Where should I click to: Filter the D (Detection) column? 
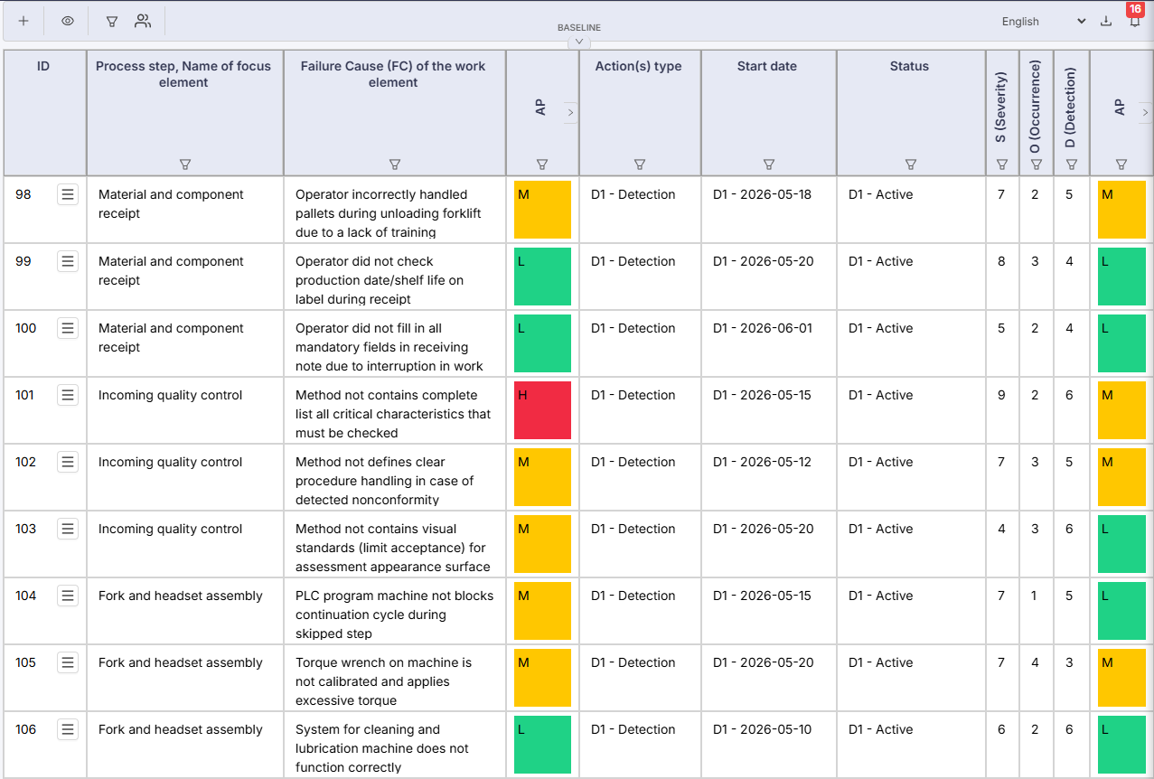point(1072,164)
